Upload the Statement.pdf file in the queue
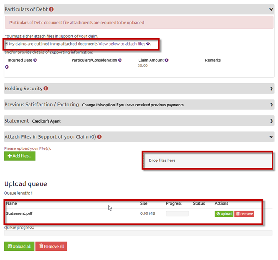Screen dimensions: 278x260 224,214
